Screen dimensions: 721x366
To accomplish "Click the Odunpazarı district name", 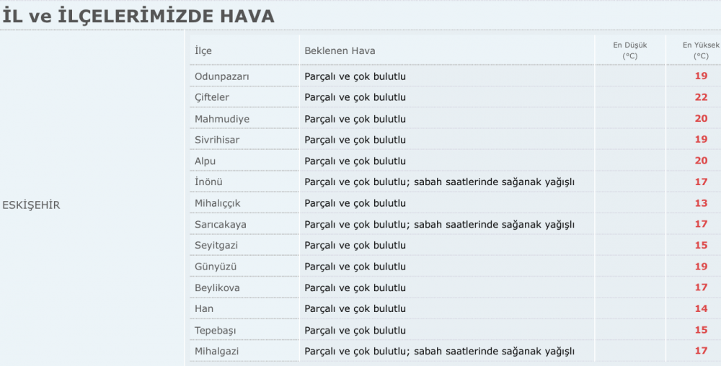I will 221,76.
